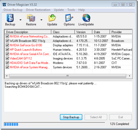This screenshot has width=138, height=130.
Task: Sort by Driver Description column header
Action: (x=28, y=32)
